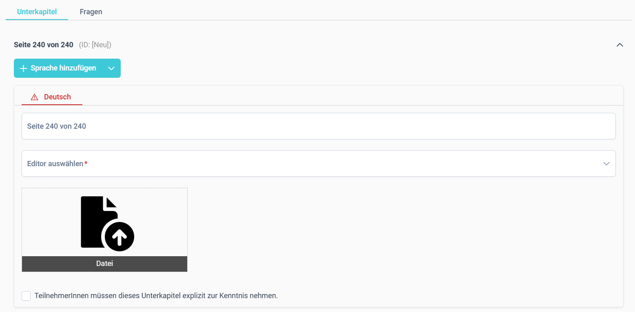Collapse the section with the top-right chevron
This screenshot has width=635, height=312.
coord(620,45)
